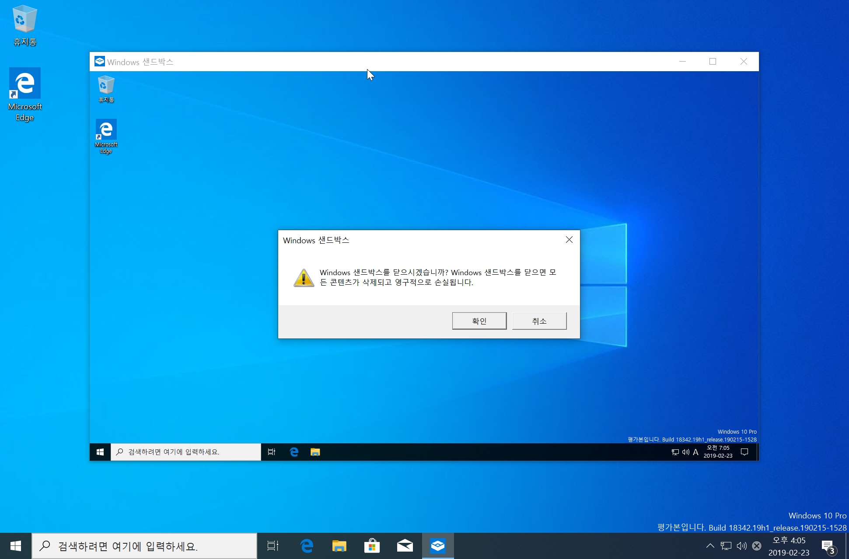The image size is (849, 559).
Task: Show hidden tray icons chevron
Action: pos(710,546)
